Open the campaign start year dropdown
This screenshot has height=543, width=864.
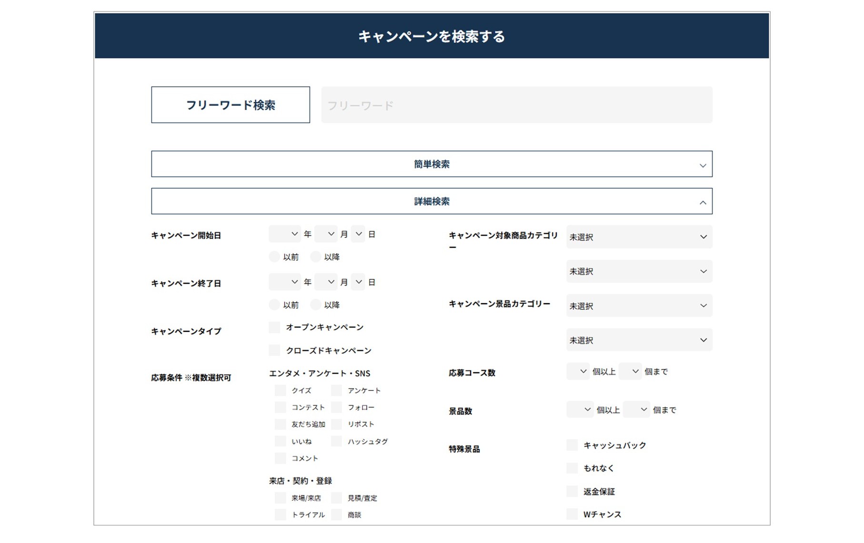tap(284, 234)
